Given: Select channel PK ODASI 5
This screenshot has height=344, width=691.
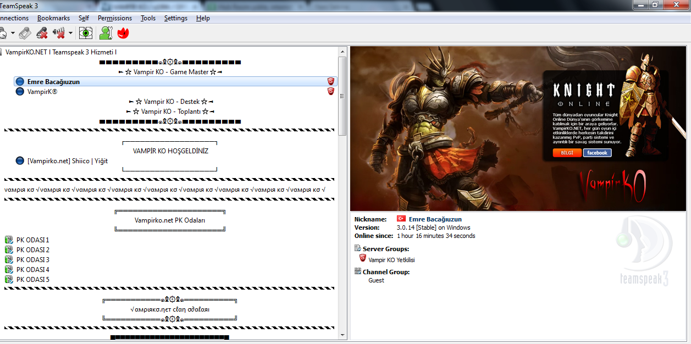Looking at the screenshot, I should (33, 280).
